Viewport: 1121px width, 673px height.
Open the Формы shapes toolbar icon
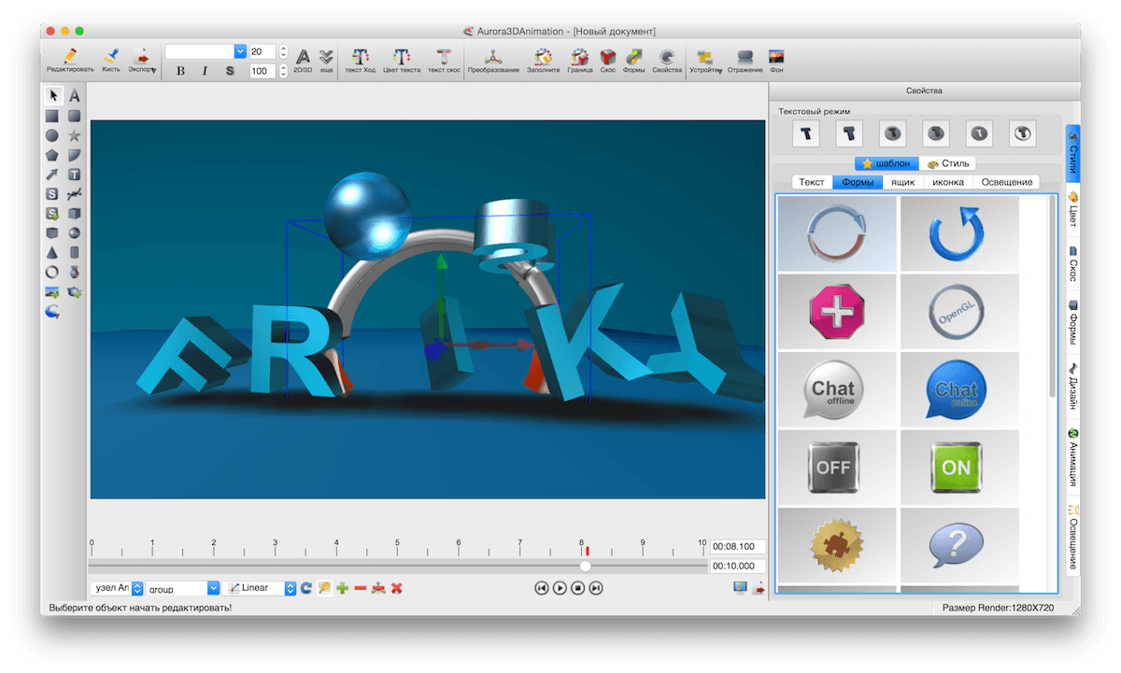coord(634,61)
